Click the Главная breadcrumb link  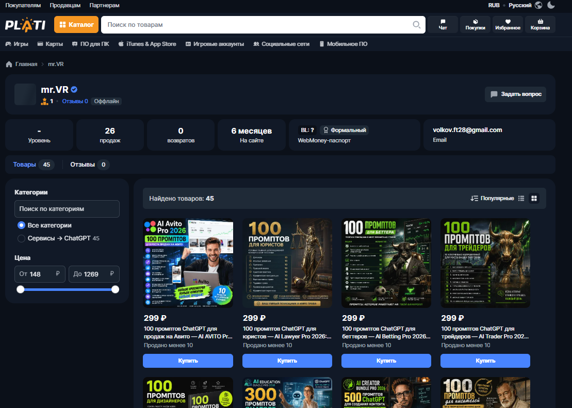(26, 64)
